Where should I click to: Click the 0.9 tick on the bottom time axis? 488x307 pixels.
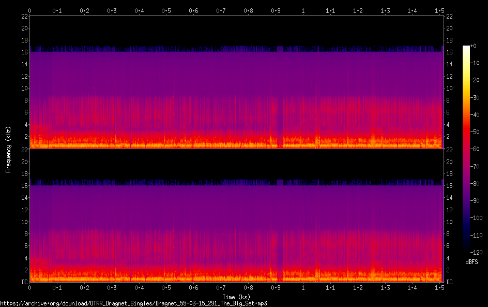(276, 287)
